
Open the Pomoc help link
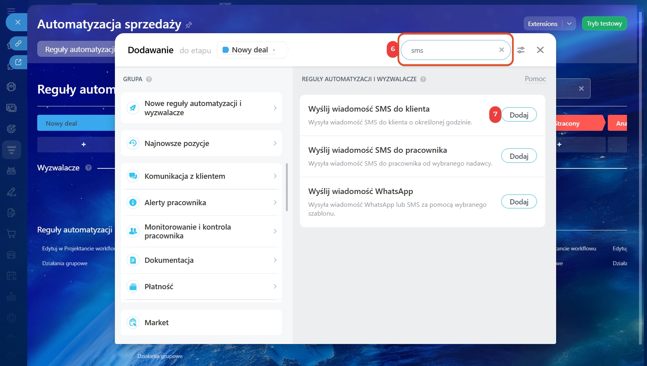click(535, 79)
